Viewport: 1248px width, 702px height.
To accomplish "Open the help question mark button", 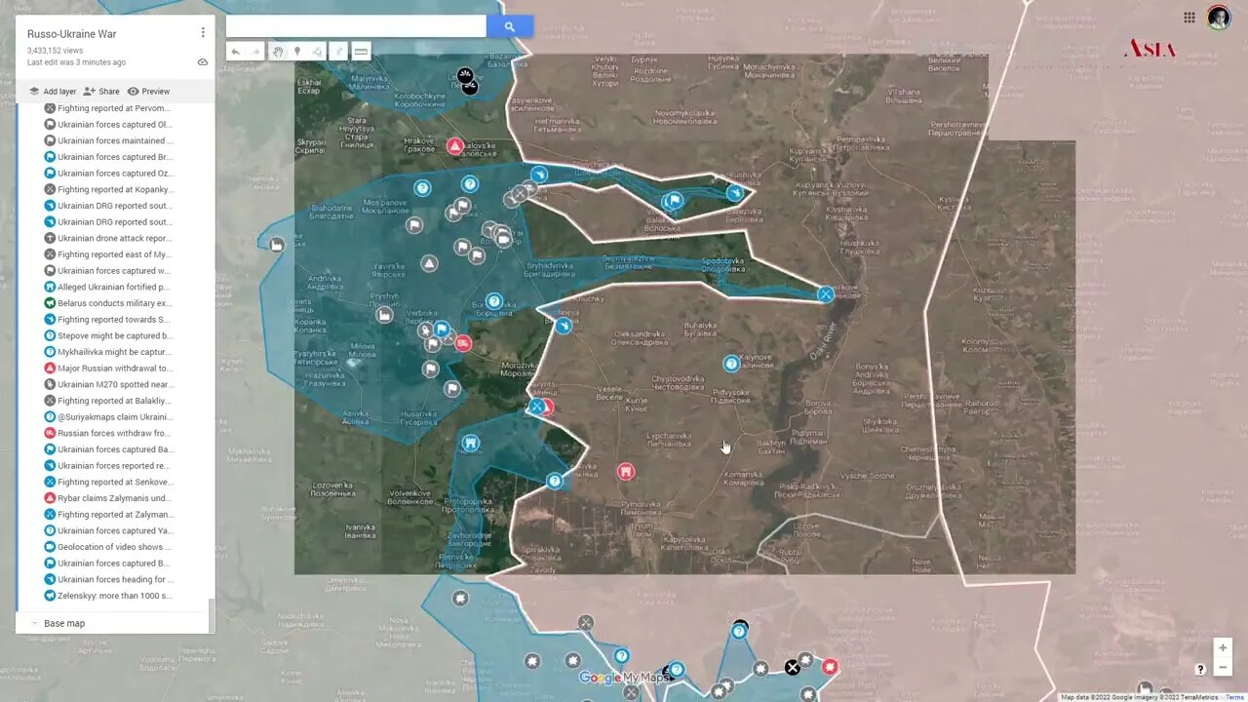I will pos(1200,669).
